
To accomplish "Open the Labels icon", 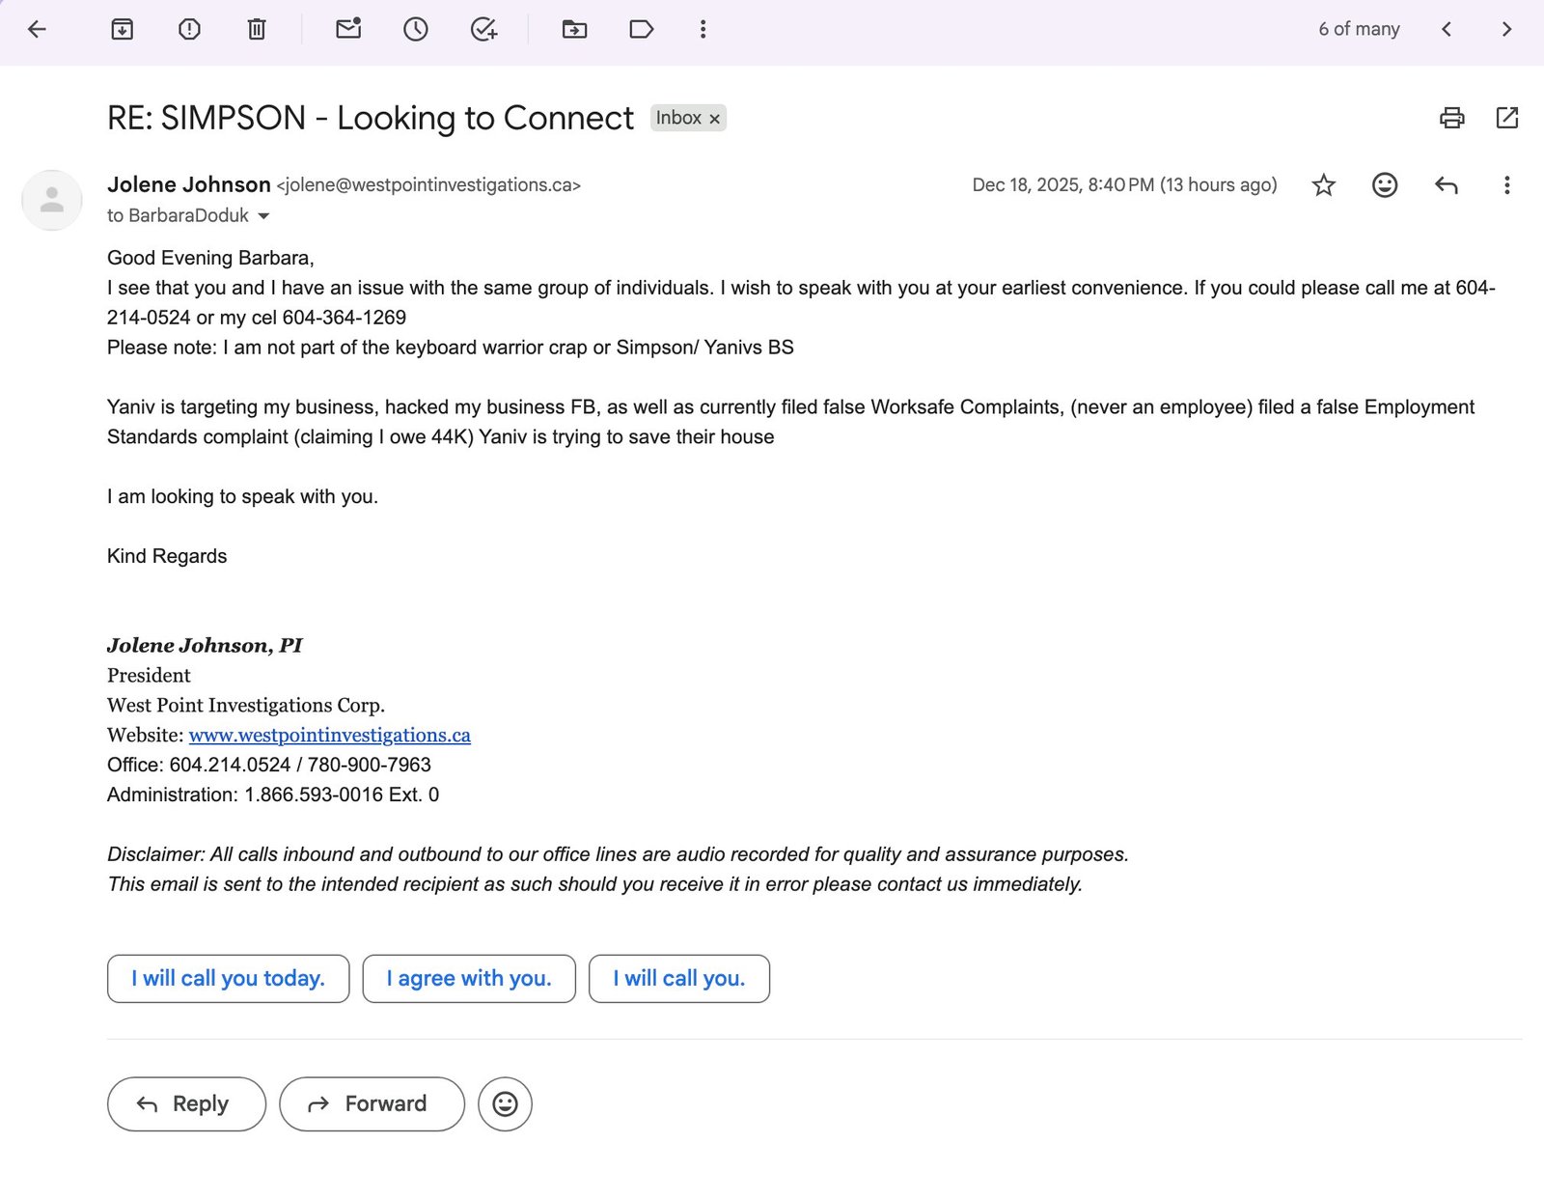I will 641,29.
